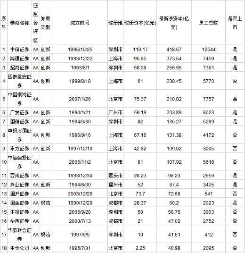
Task: Select the 西南证券 name cell
Action: [x=19, y=176]
